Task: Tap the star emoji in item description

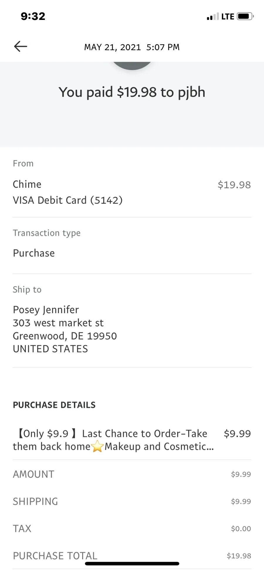Action: tap(97, 447)
